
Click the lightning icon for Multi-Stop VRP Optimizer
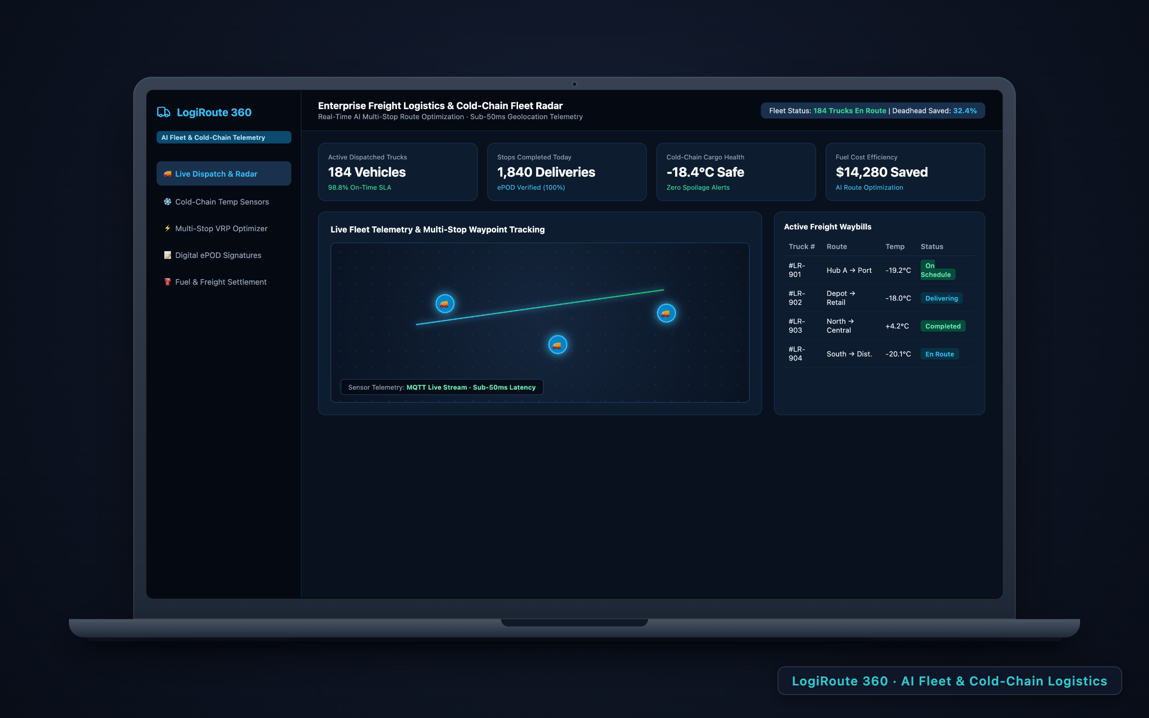tap(168, 228)
